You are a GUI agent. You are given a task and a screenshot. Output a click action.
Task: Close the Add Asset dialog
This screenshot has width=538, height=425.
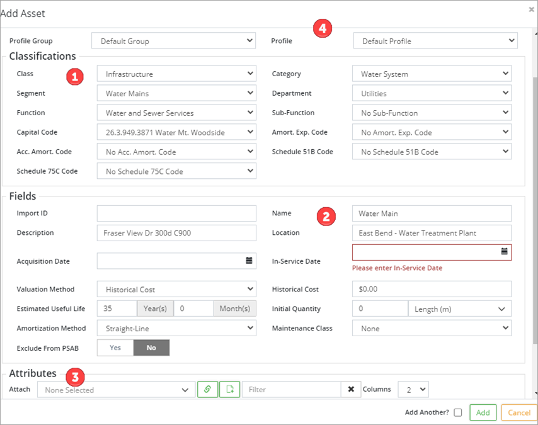531,10
